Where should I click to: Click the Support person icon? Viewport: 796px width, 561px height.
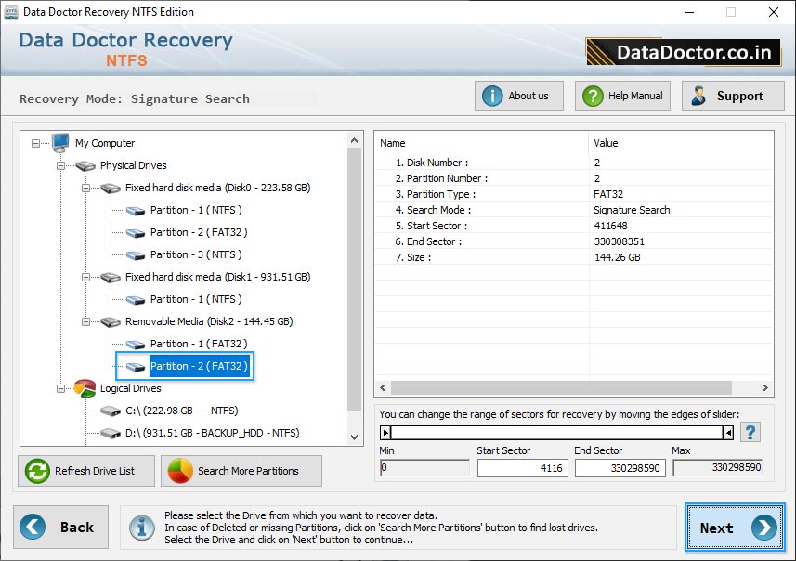[699, 95]
